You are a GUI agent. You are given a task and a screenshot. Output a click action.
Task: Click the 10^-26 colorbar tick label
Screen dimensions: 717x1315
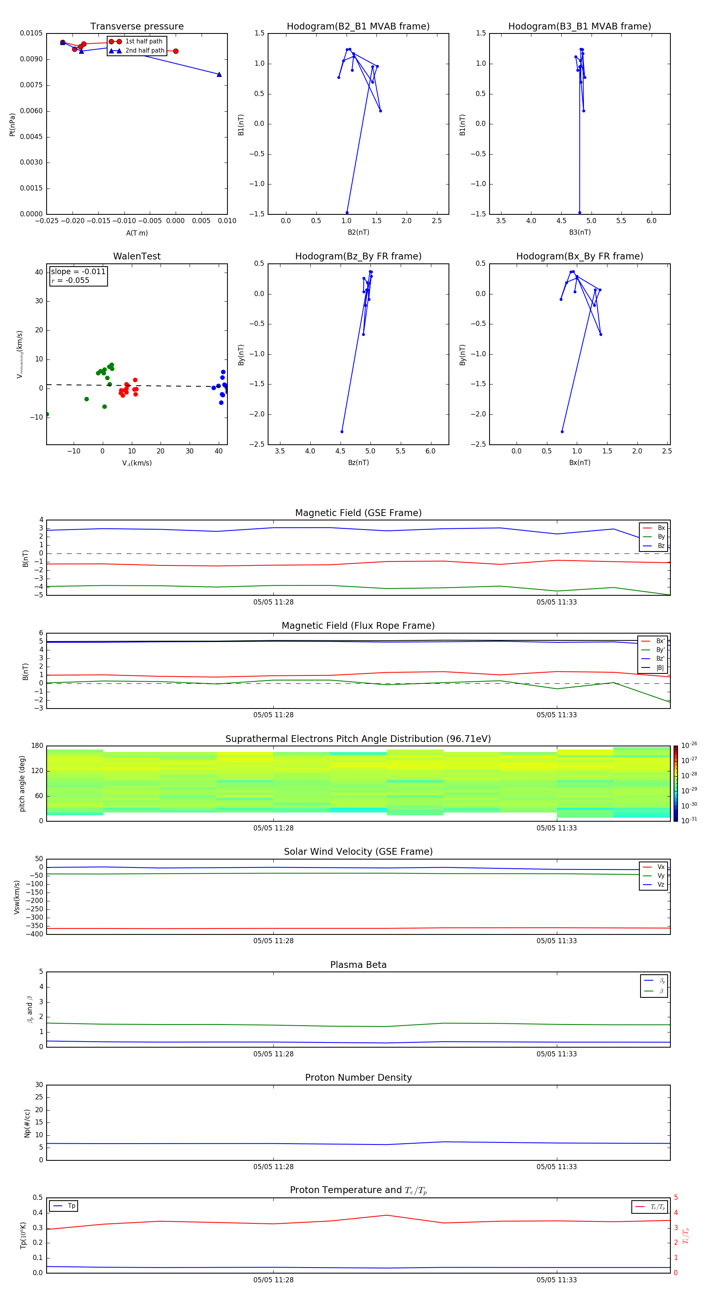(689, 745)
